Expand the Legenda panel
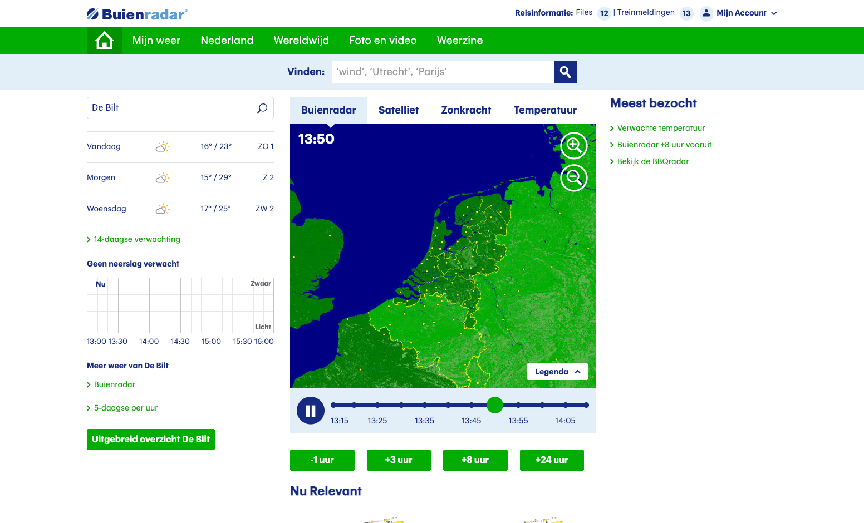 [557, 372]
